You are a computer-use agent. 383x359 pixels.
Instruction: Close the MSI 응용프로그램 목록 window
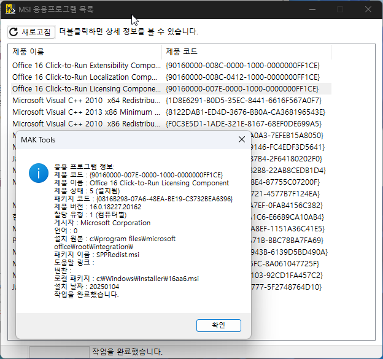coord(368,10)
